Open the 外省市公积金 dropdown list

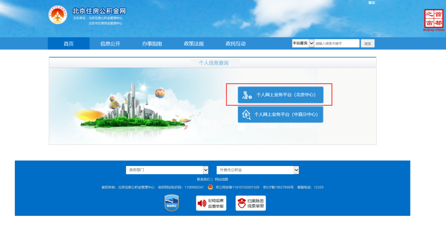(x=258, y=170)
